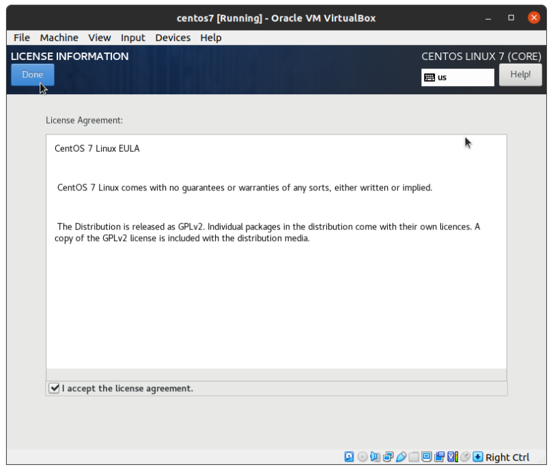Click the Done button
Viewport: 553px width, 471px height.
32,74
